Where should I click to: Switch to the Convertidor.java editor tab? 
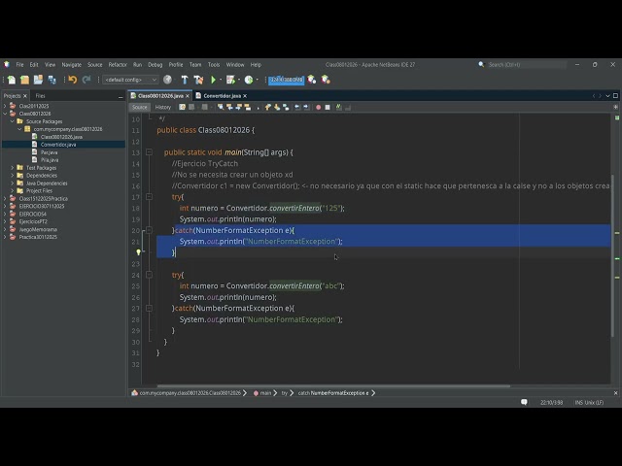coord(223,96)
